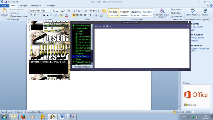Open numbered list dropdown
The height and width of the screenshot is (120, 213).
[82, 11]
